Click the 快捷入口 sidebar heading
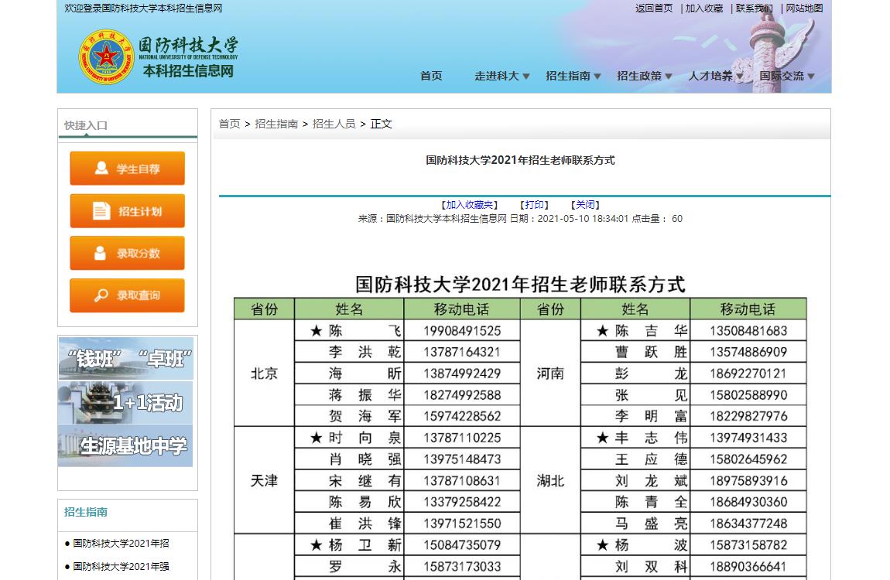 [x=86, y=125]
